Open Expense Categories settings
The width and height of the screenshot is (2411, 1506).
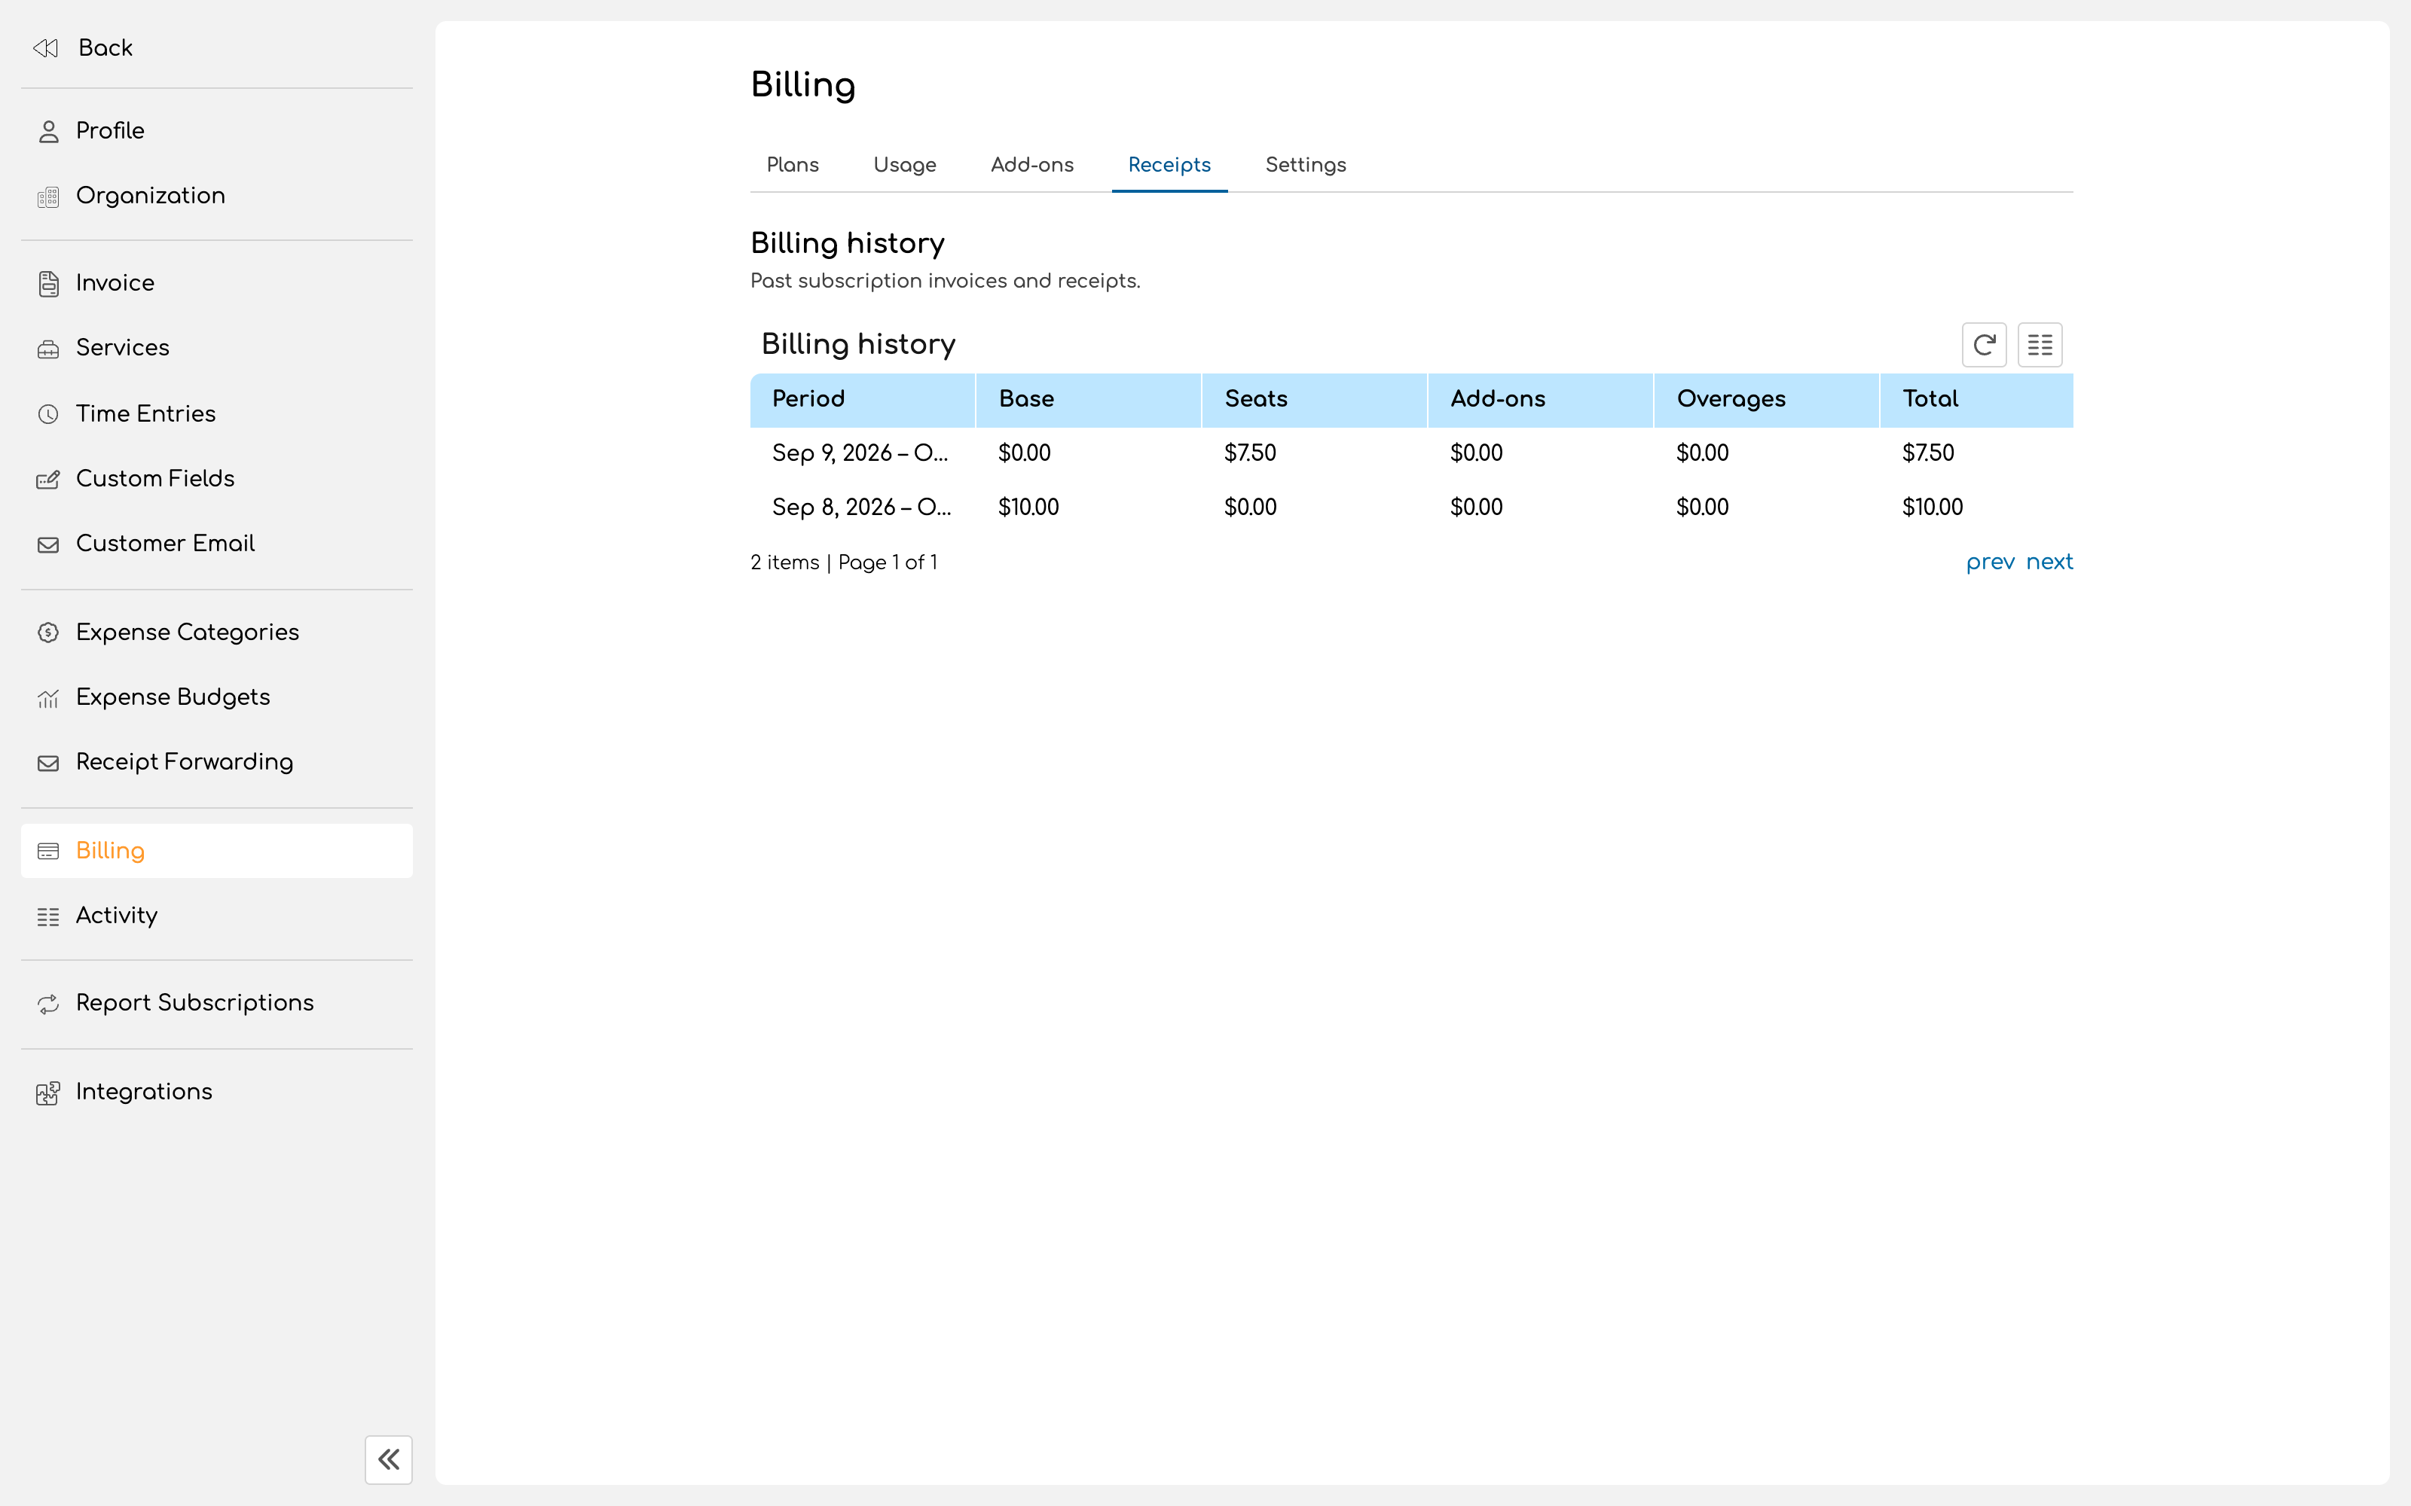pos(216,632)
